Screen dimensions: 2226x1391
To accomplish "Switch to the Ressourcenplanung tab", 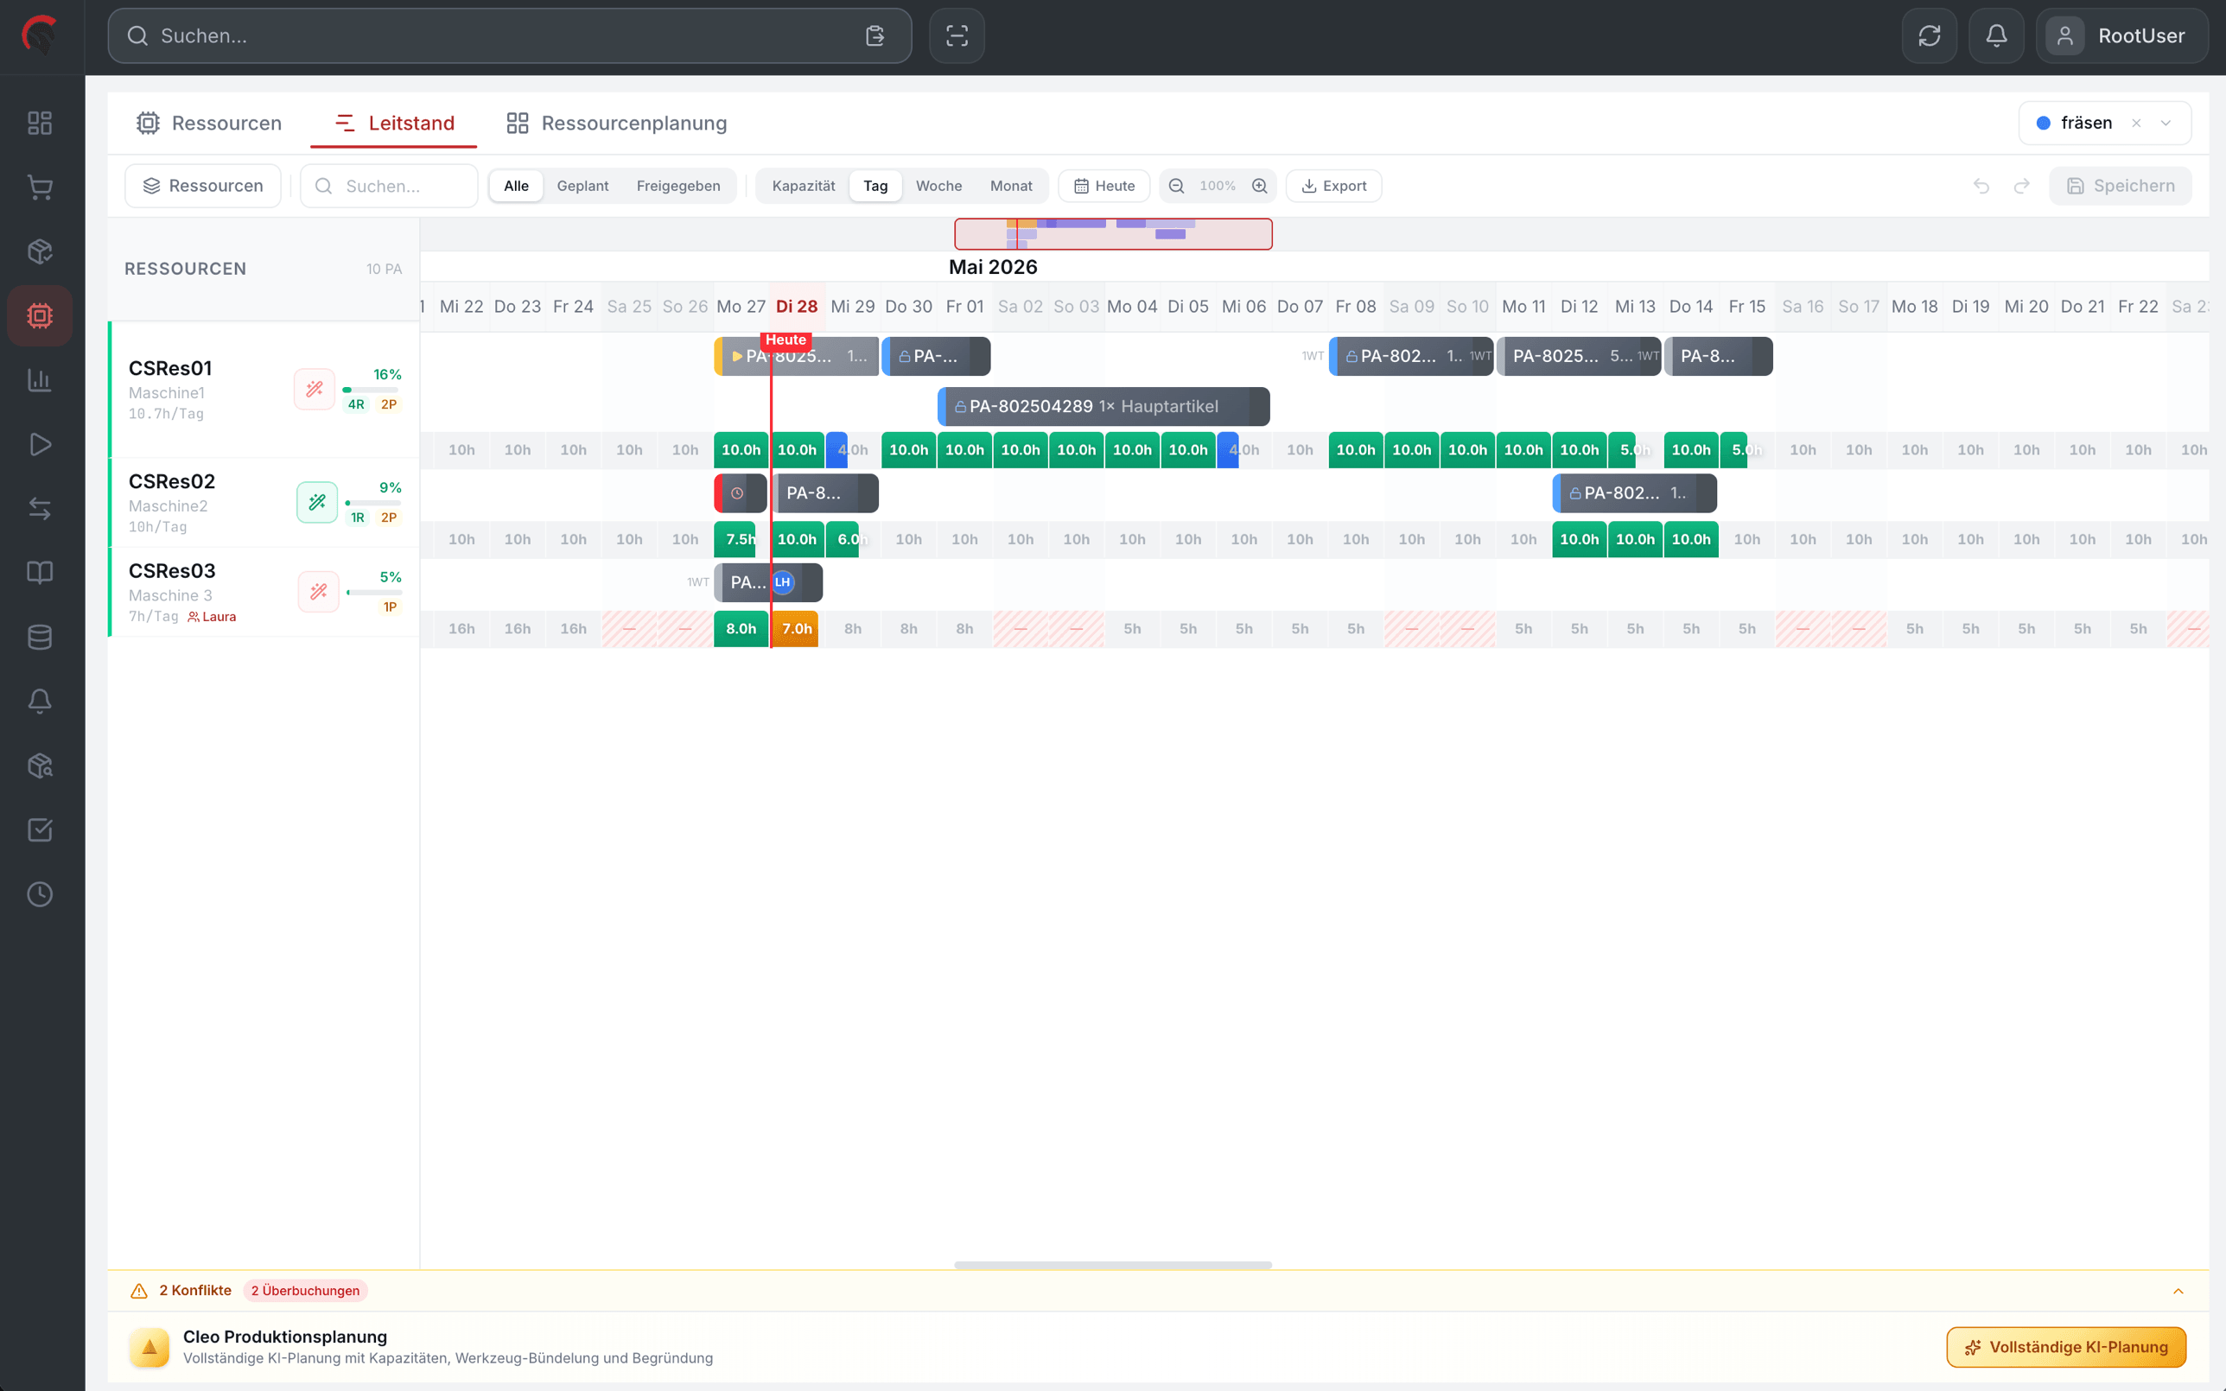I will pyautogui.click(x=616, y=124).
